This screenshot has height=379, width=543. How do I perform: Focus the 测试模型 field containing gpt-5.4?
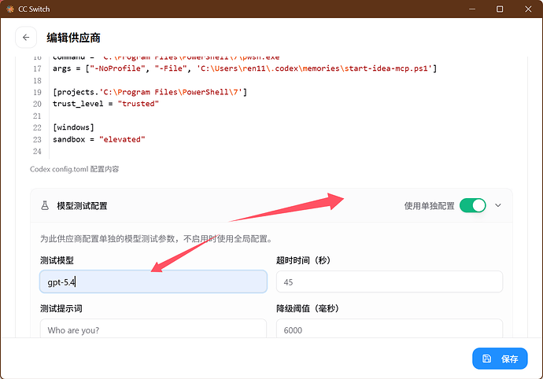pyautogui.click(x=153, y=281)
